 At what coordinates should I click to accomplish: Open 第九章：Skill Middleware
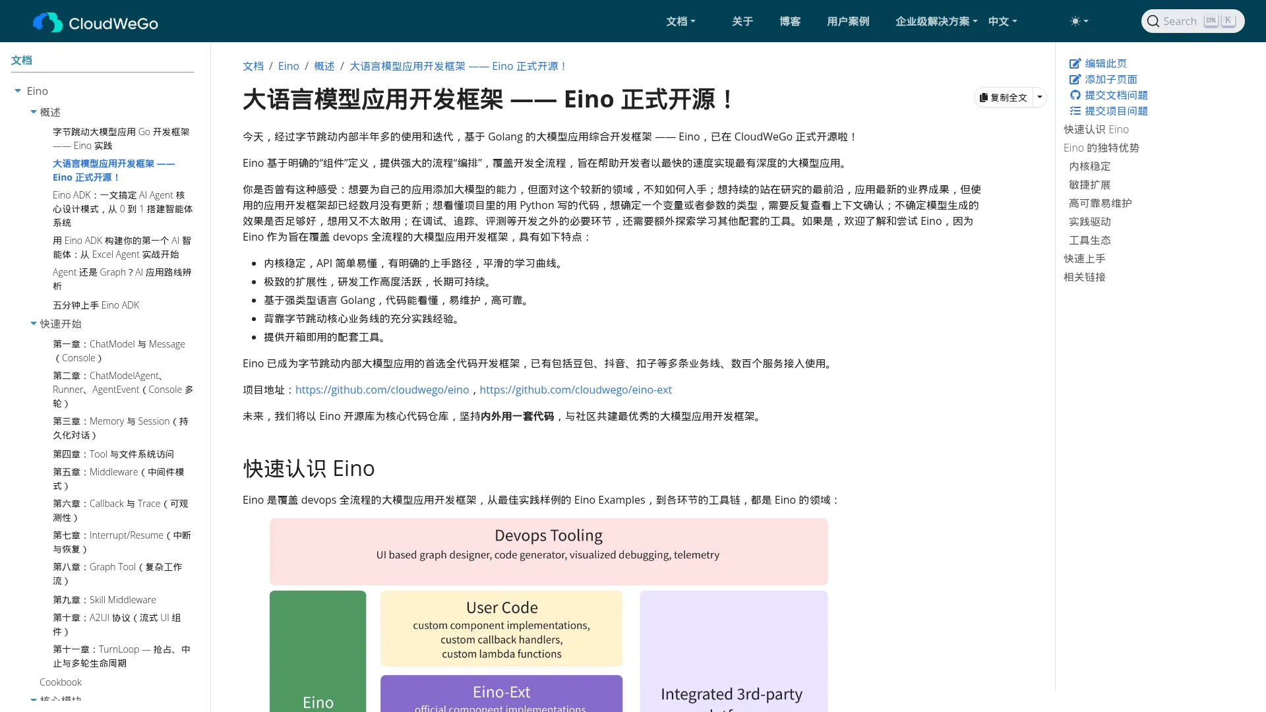coord(104,600)
